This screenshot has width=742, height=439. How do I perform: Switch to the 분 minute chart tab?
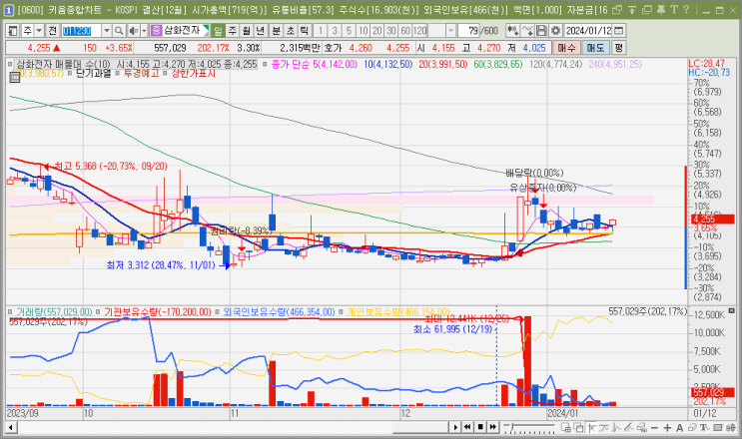276,31
